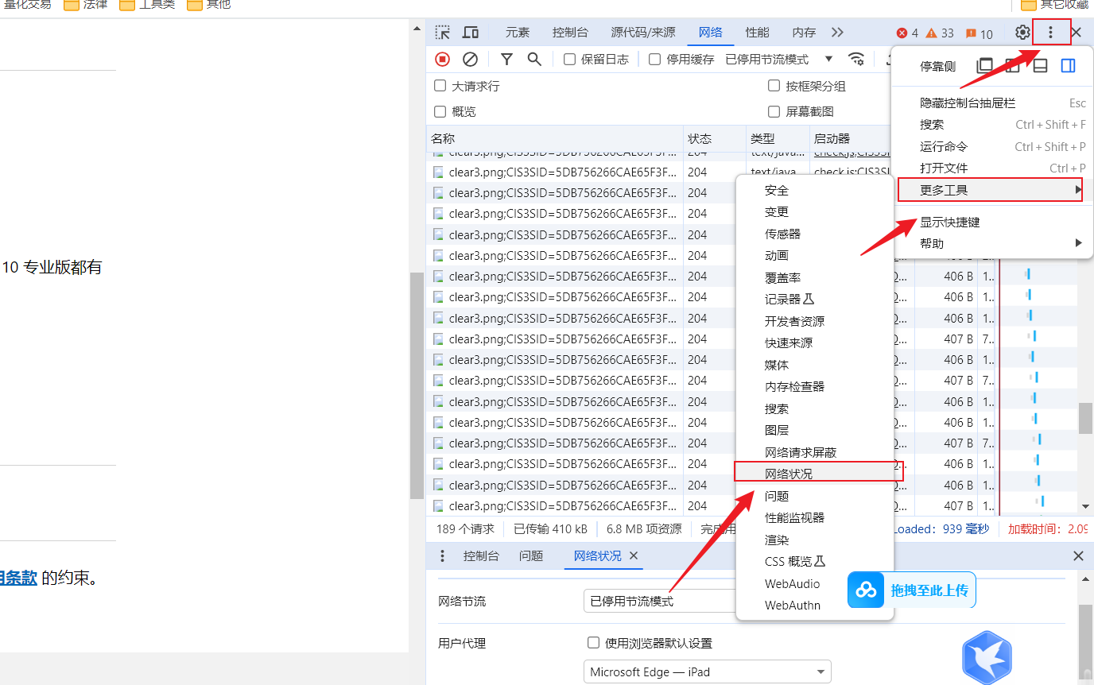Sort requests by 状态 column header
The width and height of the screenshot is (1094, 685).
click(715, 138)
